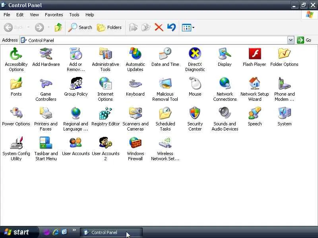
Task: Open Administrative Tools icon
Action: click(105, 54)
